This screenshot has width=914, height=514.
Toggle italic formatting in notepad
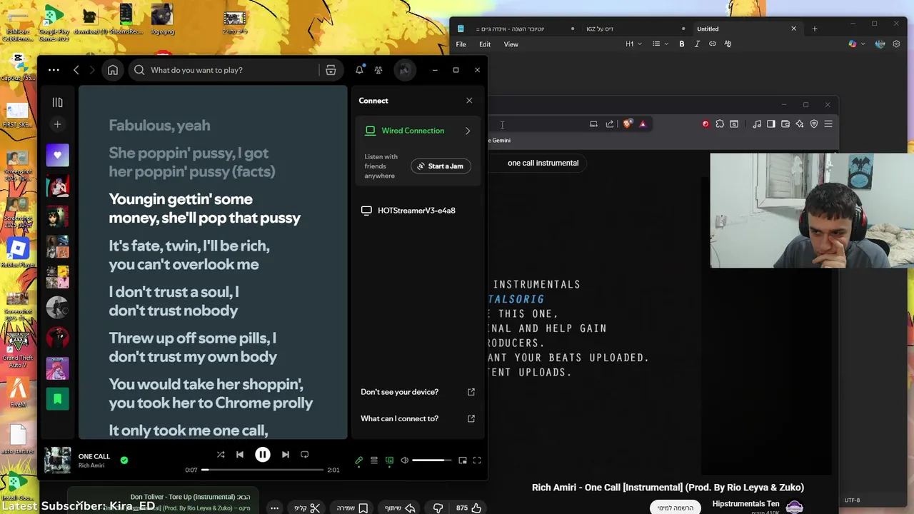coord(697,44)
